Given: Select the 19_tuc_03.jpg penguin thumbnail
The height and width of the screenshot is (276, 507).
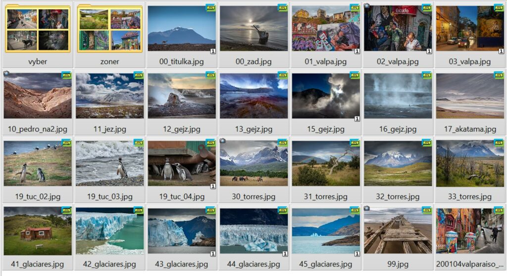Looking at the screenshot, I should coord(109,164).
